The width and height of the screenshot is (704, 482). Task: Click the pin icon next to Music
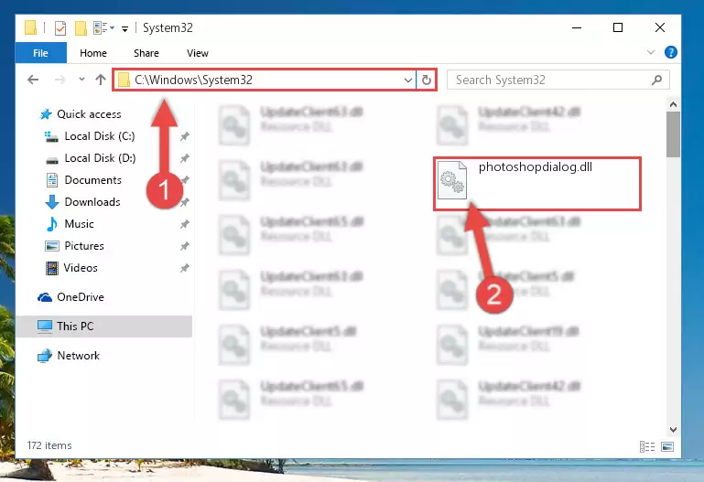click(185, 224)
